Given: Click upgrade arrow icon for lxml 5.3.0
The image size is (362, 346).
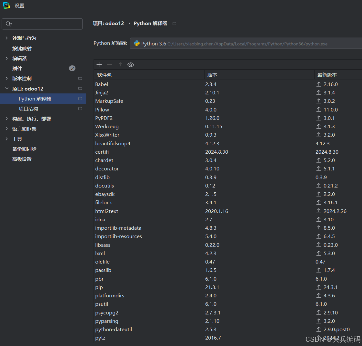Looking at the screenshot, I should 318,253.
